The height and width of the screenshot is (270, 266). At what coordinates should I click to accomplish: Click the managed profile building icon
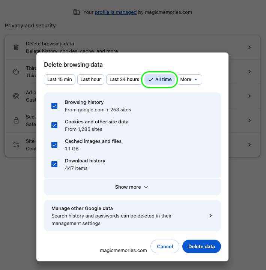[77, 12]
